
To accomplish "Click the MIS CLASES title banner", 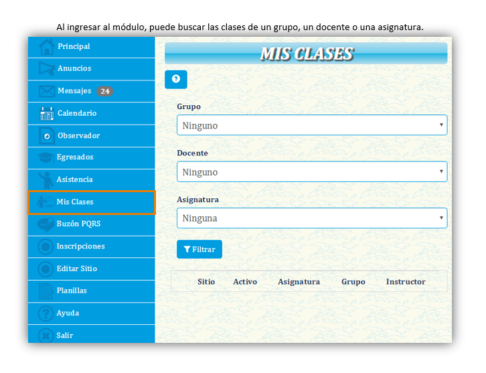I will [x=306, y=54].
